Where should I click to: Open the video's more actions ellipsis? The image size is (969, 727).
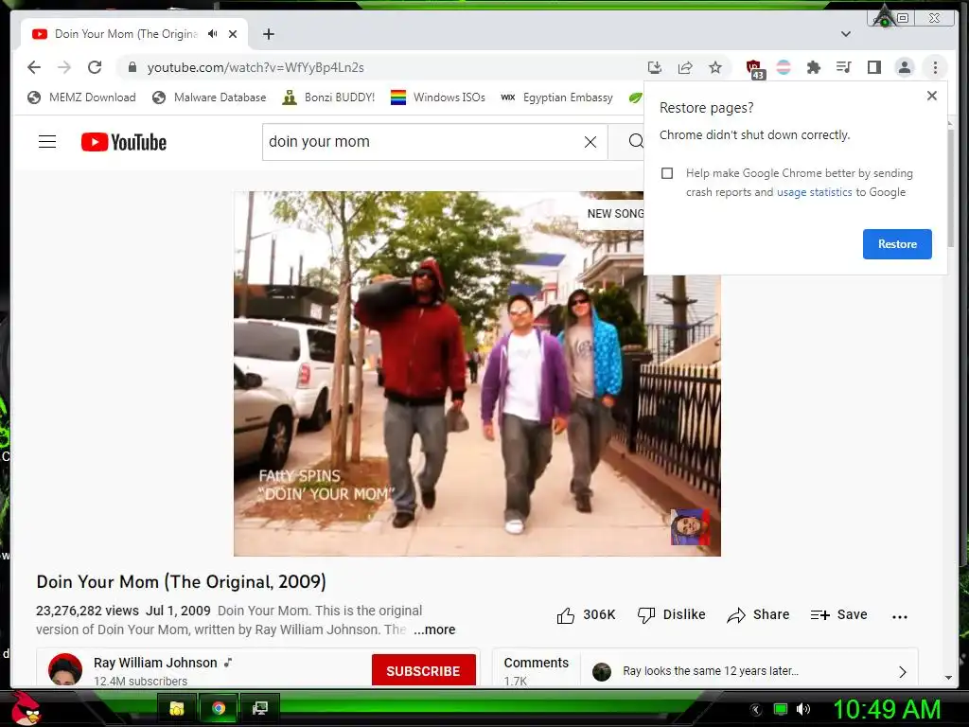[900, 616]
